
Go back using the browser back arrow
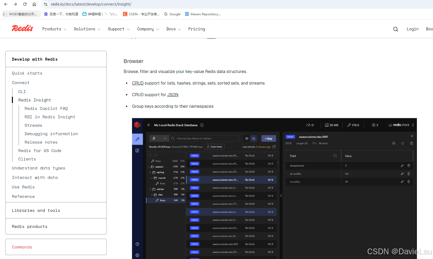point(6,4)
